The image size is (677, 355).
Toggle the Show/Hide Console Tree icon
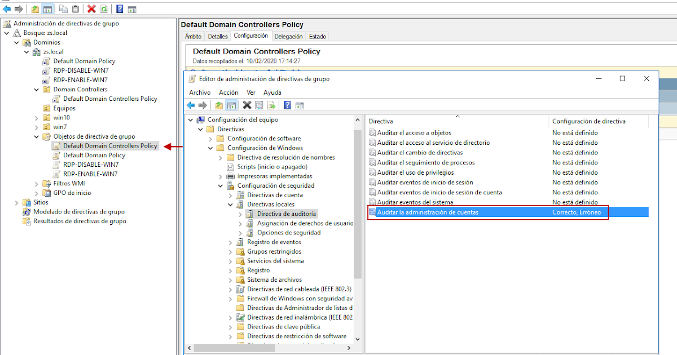coord(231,105)
